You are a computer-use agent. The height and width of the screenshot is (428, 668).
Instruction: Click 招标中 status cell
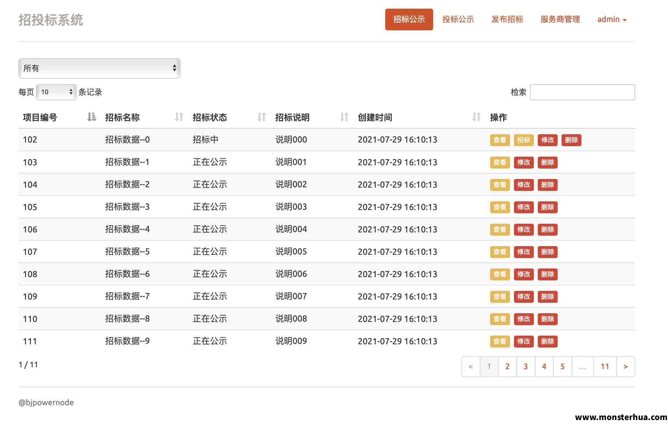pos(206,140)
